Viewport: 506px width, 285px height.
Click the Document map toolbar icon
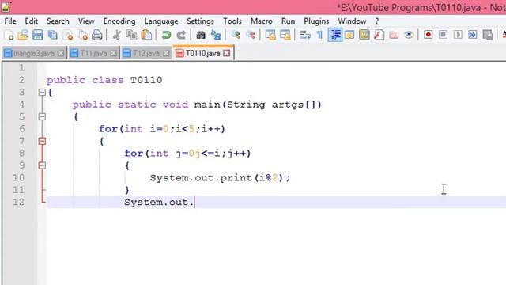pyautogui.click(x=364, y=35)
